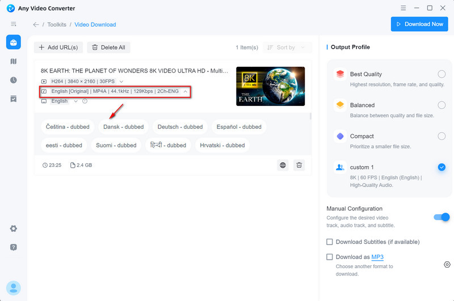Click the 8K Earth video thumbnail
454x301 pixels.
[x=271, y=86]
